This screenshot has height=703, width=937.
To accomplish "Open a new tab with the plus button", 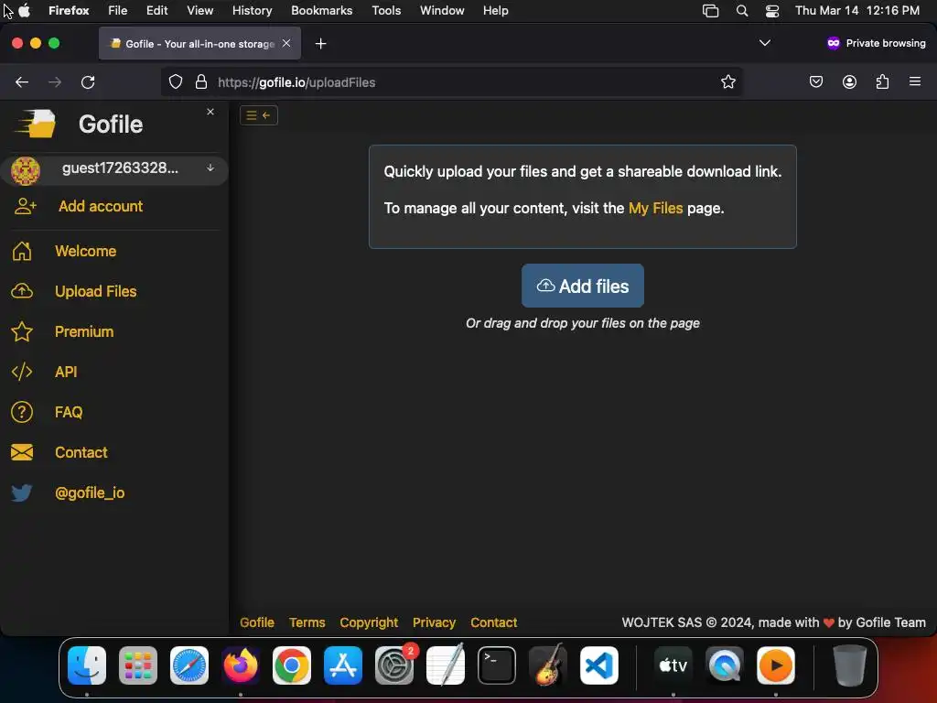I will [321, 44].
